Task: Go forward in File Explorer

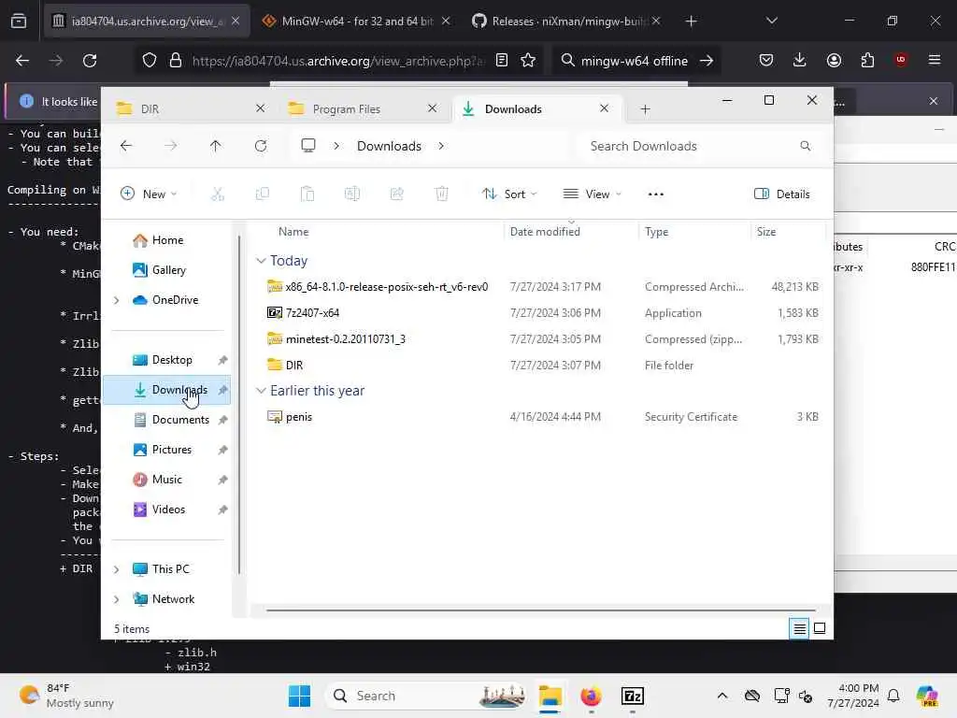Action: tap(171, 146)
